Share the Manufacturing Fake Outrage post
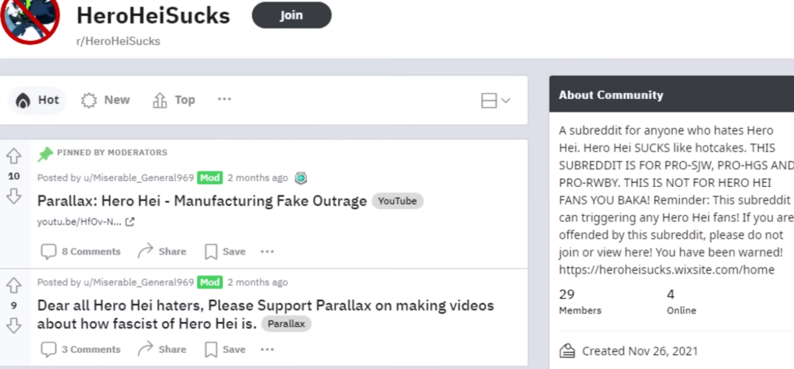Image resolution: width=794 pixels, height=369 pixels. 162,251
